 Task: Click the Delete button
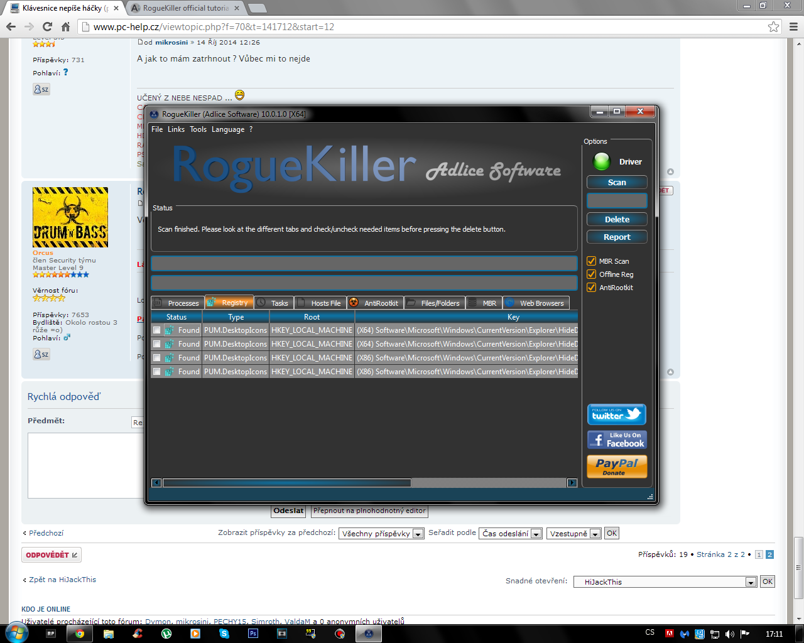click(617, 219)
